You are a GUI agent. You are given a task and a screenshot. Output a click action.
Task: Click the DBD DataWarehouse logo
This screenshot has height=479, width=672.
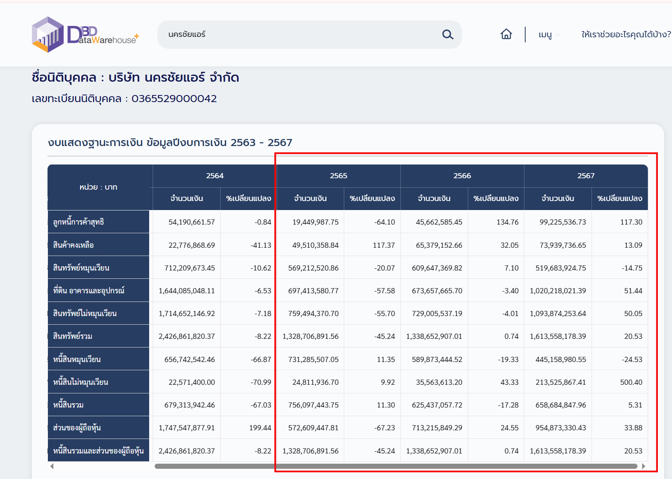pos(85,35)
